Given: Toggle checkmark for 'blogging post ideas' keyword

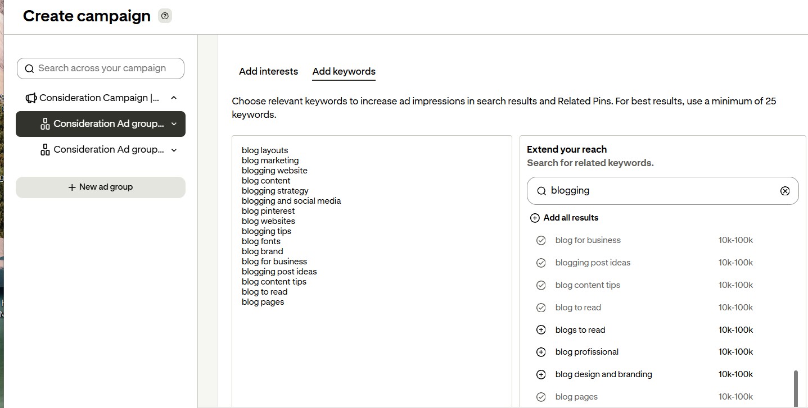Looking at the screenshot, I should 541,263.
